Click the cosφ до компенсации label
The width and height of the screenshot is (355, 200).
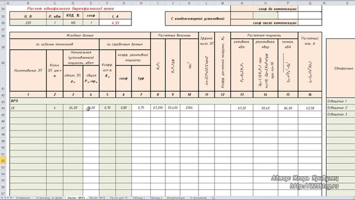[x=277, y=9]
